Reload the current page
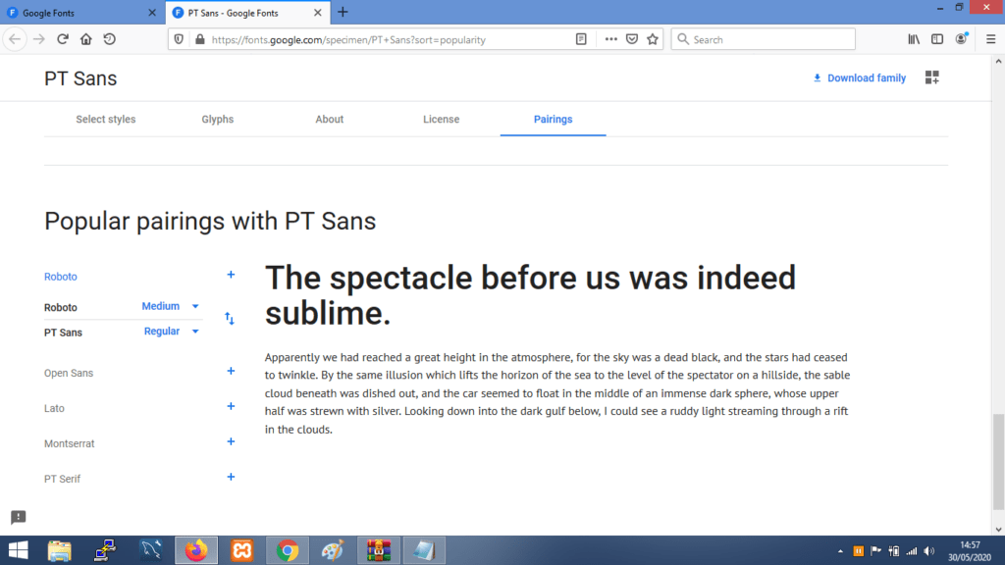 click(62, 39)
